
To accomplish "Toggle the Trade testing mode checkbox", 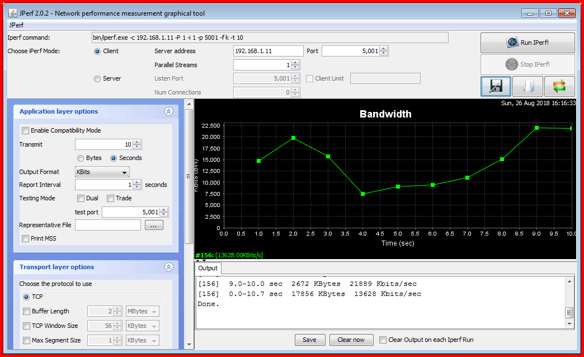I will click(x=110, y=198).
